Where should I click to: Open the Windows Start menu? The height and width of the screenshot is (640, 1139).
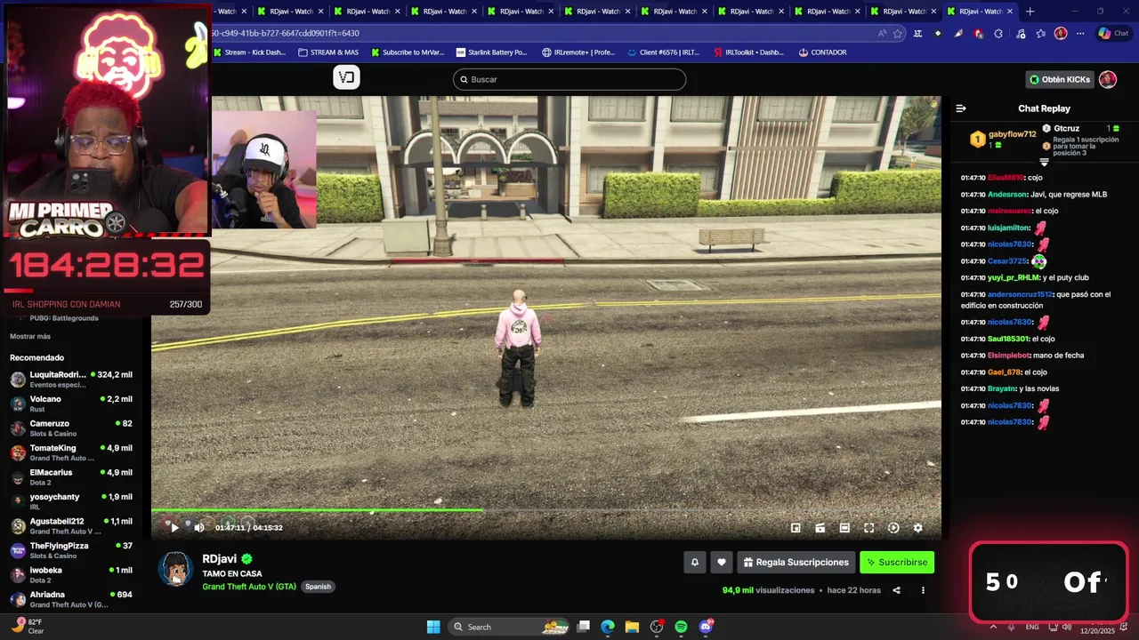(x=433, y=627)
